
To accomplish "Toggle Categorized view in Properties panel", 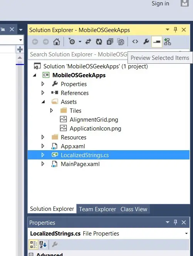I will [34, 244].
